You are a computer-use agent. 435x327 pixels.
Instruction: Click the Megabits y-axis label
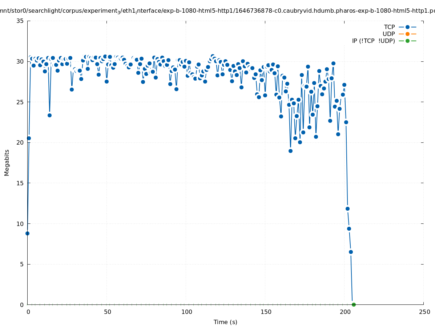tap(7, 162)
